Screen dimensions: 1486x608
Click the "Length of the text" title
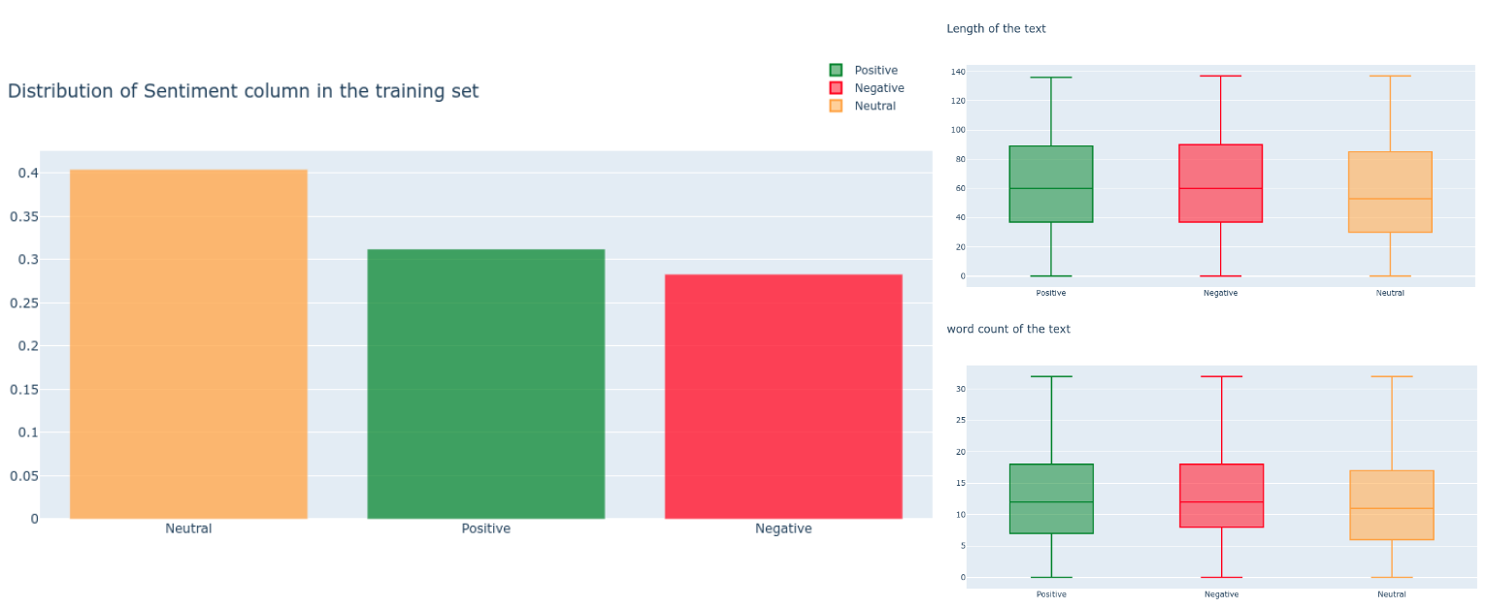pos(996,29)
